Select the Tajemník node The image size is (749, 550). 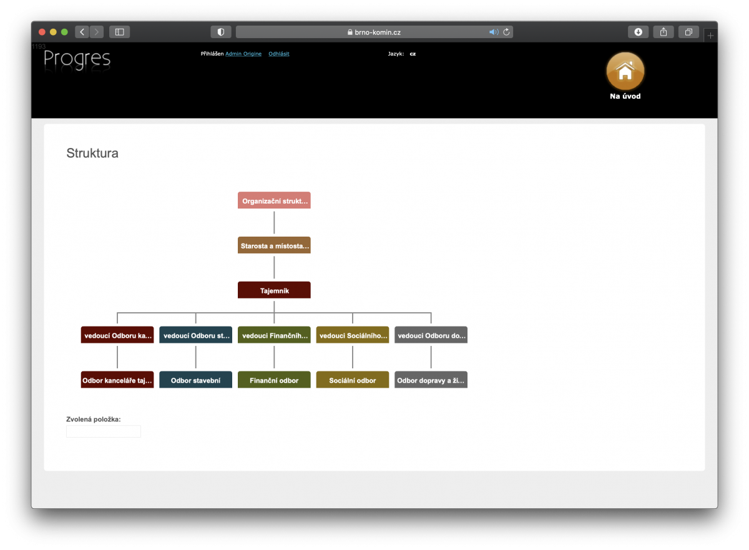click(x=274, y=290)
